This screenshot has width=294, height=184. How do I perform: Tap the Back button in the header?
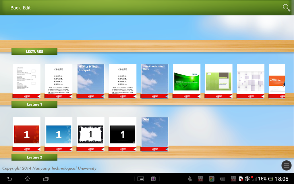(x=16, y=8)
